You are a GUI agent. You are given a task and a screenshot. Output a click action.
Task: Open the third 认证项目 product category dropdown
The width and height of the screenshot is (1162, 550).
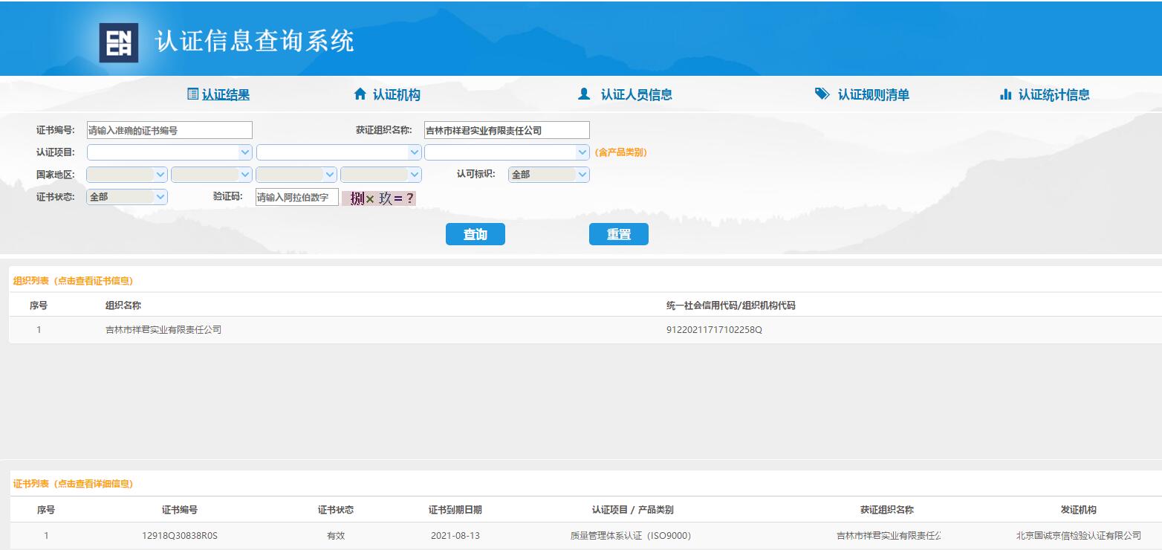[x=507, y=152]
